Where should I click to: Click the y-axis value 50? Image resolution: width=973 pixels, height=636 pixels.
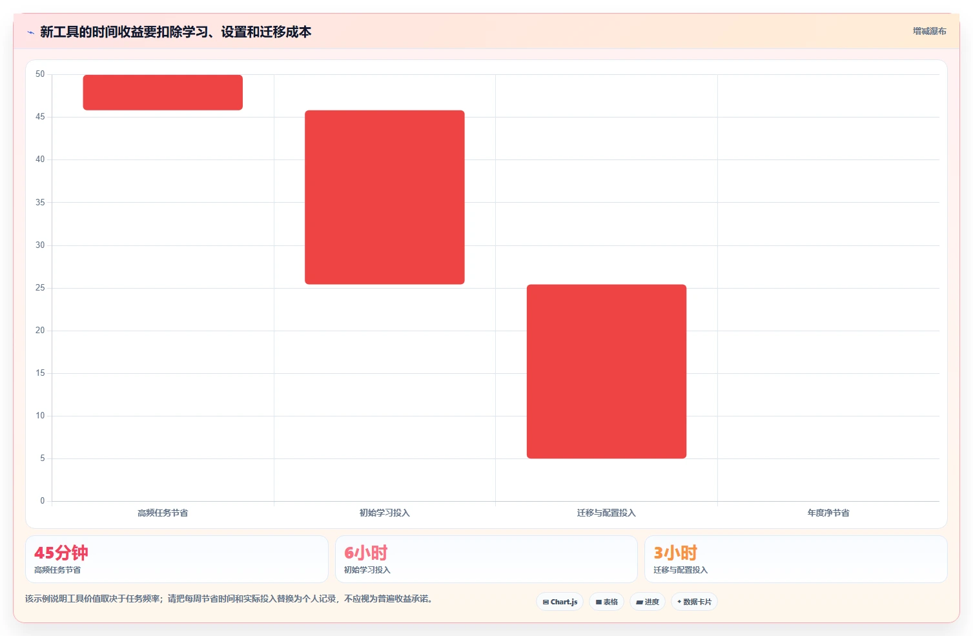40,74
